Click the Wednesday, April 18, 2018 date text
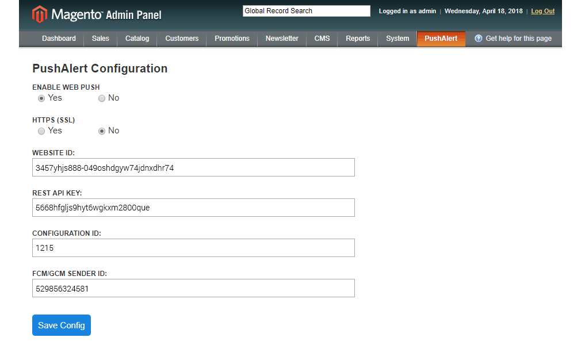The image size is (581, 345). tap(484, 11)
